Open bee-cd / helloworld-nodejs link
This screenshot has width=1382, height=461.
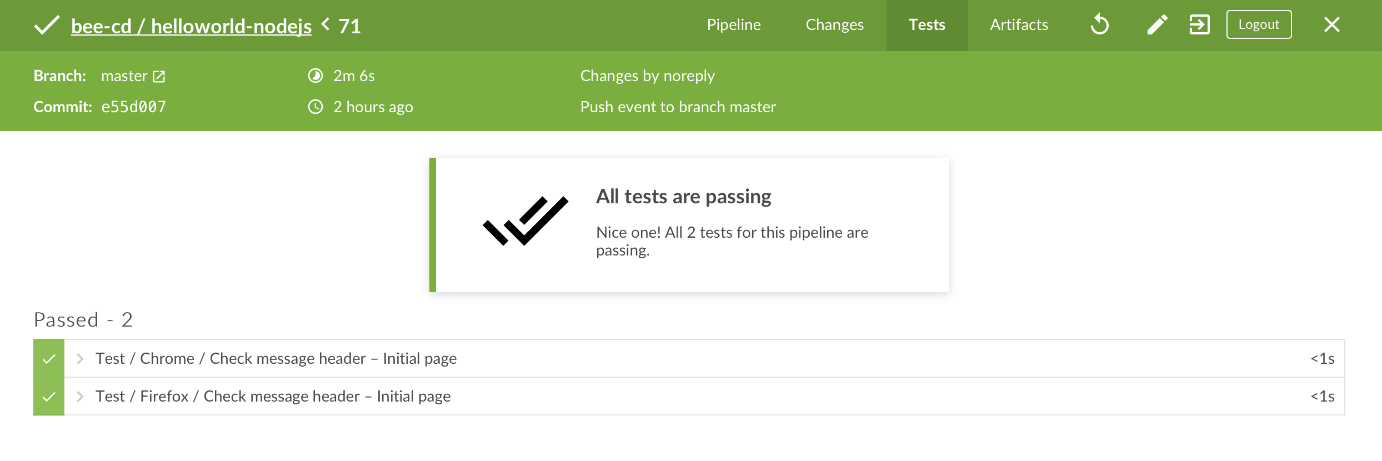point(192,26)
